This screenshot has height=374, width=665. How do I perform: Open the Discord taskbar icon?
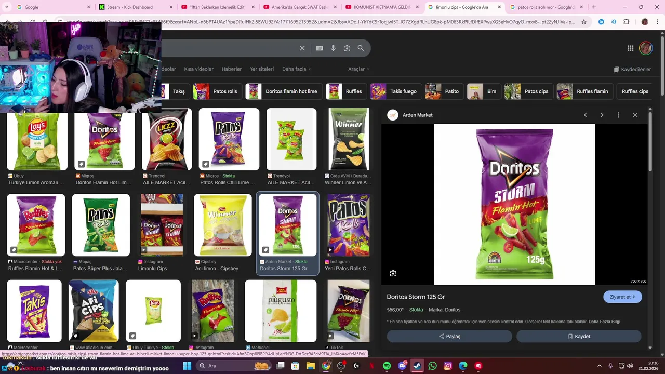(x=402, y=366)
